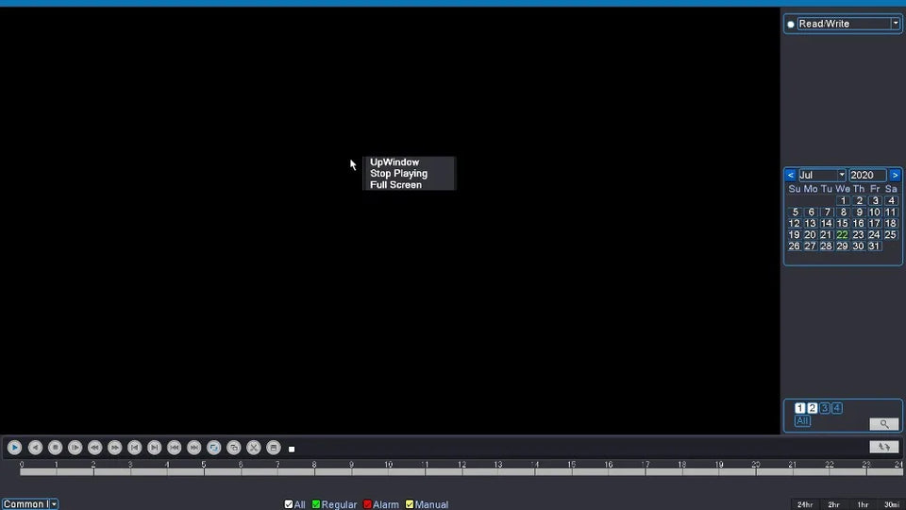This screenshot has height=510, width=906.
Task: Open the Read/Write storage dropdown
Action: point(895,24)
